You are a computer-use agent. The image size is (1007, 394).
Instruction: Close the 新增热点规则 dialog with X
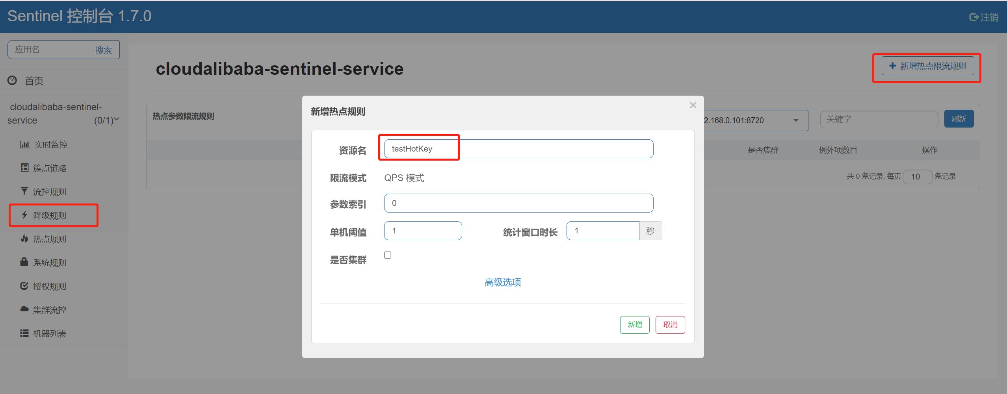click(x=693, y=105)
